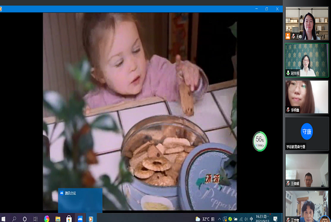Click the orange host badge on the bookshelf participant
This screenshot has width=331, height=222.
click(288, 36)
